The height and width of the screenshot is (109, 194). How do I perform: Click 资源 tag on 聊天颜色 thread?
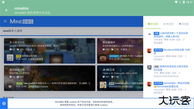[x=156, y=67]
